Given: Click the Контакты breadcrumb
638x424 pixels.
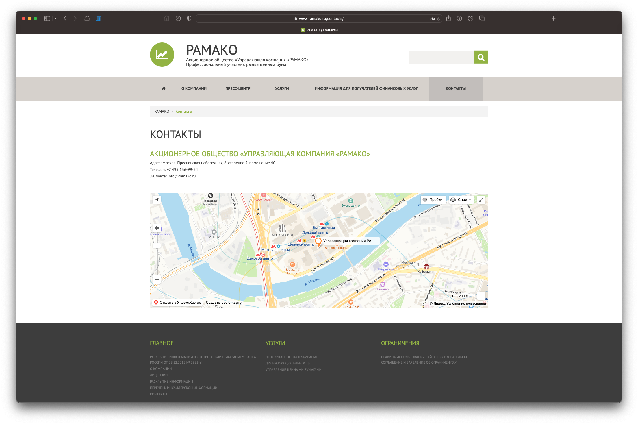Looking at the screenshot, I should 184,111.
